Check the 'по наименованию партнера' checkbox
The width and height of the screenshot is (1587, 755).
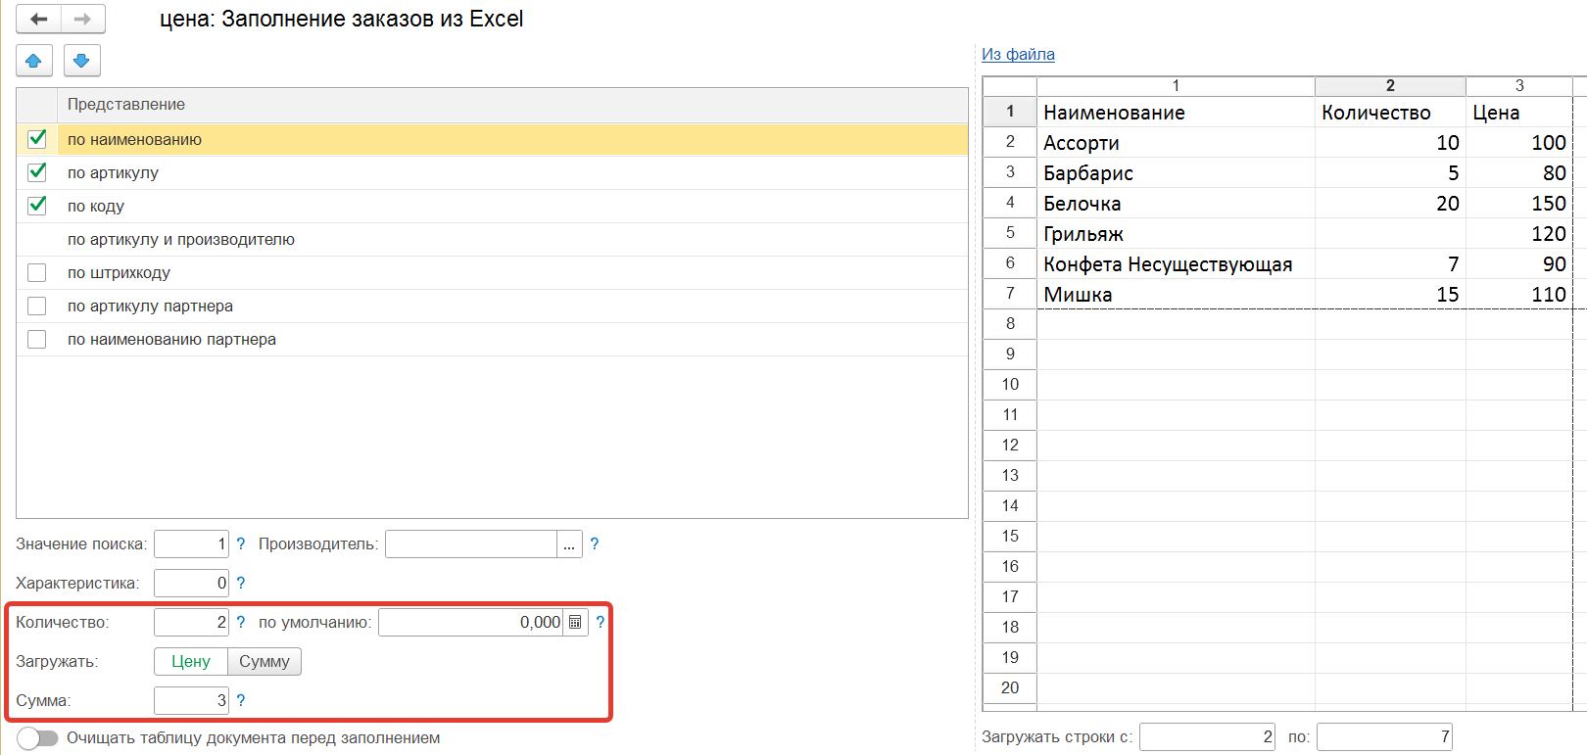click(x=37, y=339)
